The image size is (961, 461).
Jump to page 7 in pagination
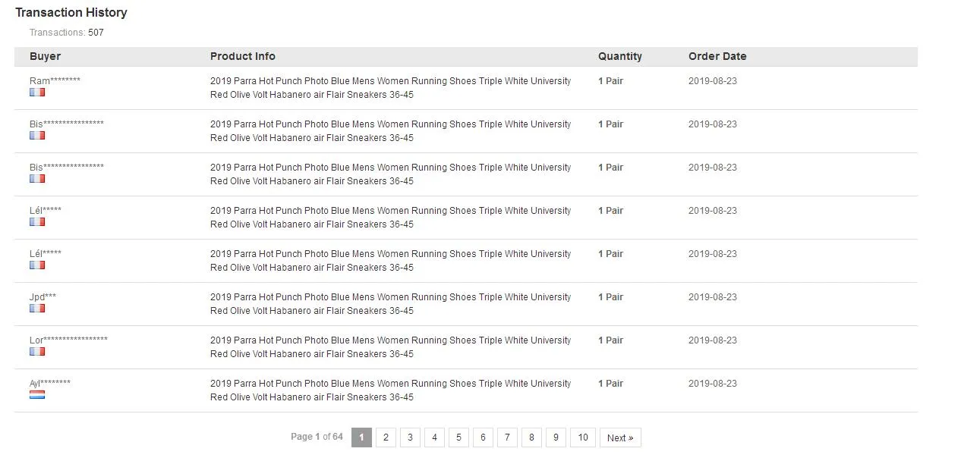(x=507, y=437)
